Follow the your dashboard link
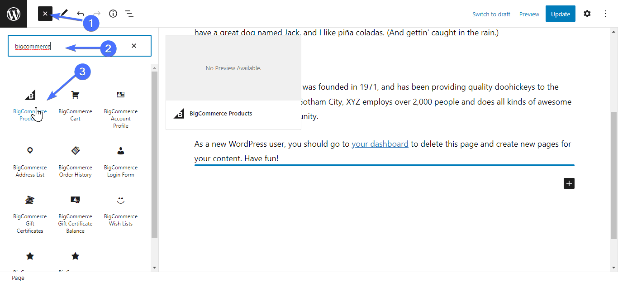618x283 pixels. (x=380, y=144)
